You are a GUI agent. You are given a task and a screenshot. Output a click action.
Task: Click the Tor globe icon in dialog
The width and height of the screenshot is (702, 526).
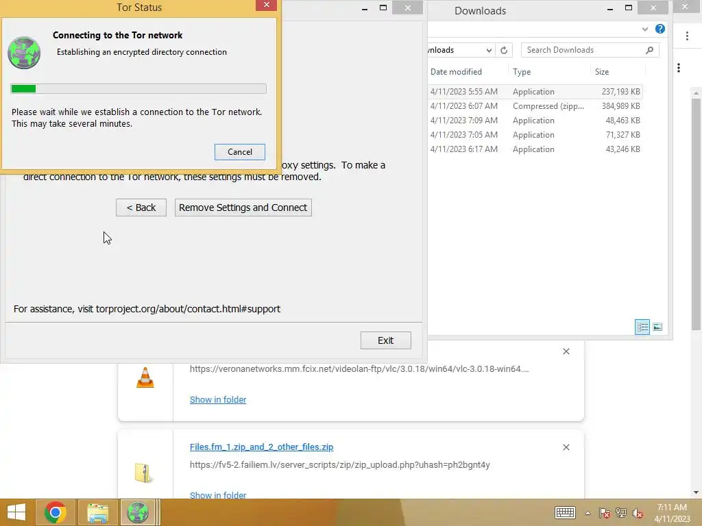click(24, 53)
